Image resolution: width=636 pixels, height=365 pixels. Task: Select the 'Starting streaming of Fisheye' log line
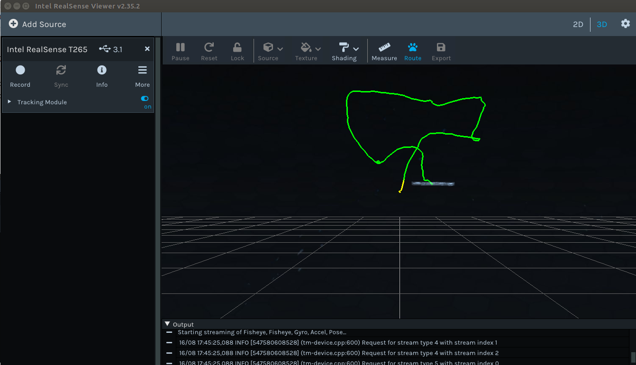(262, 332)
